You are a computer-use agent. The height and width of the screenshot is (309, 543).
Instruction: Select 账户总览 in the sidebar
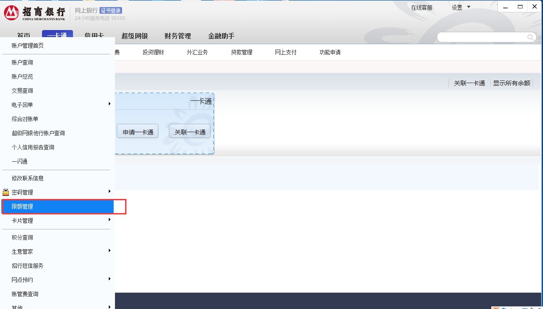coord(22,76)
